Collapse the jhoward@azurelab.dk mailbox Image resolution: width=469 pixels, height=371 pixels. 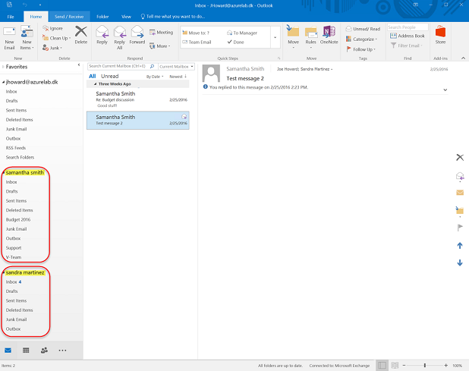pyautogui.click(x=3, y=82)
